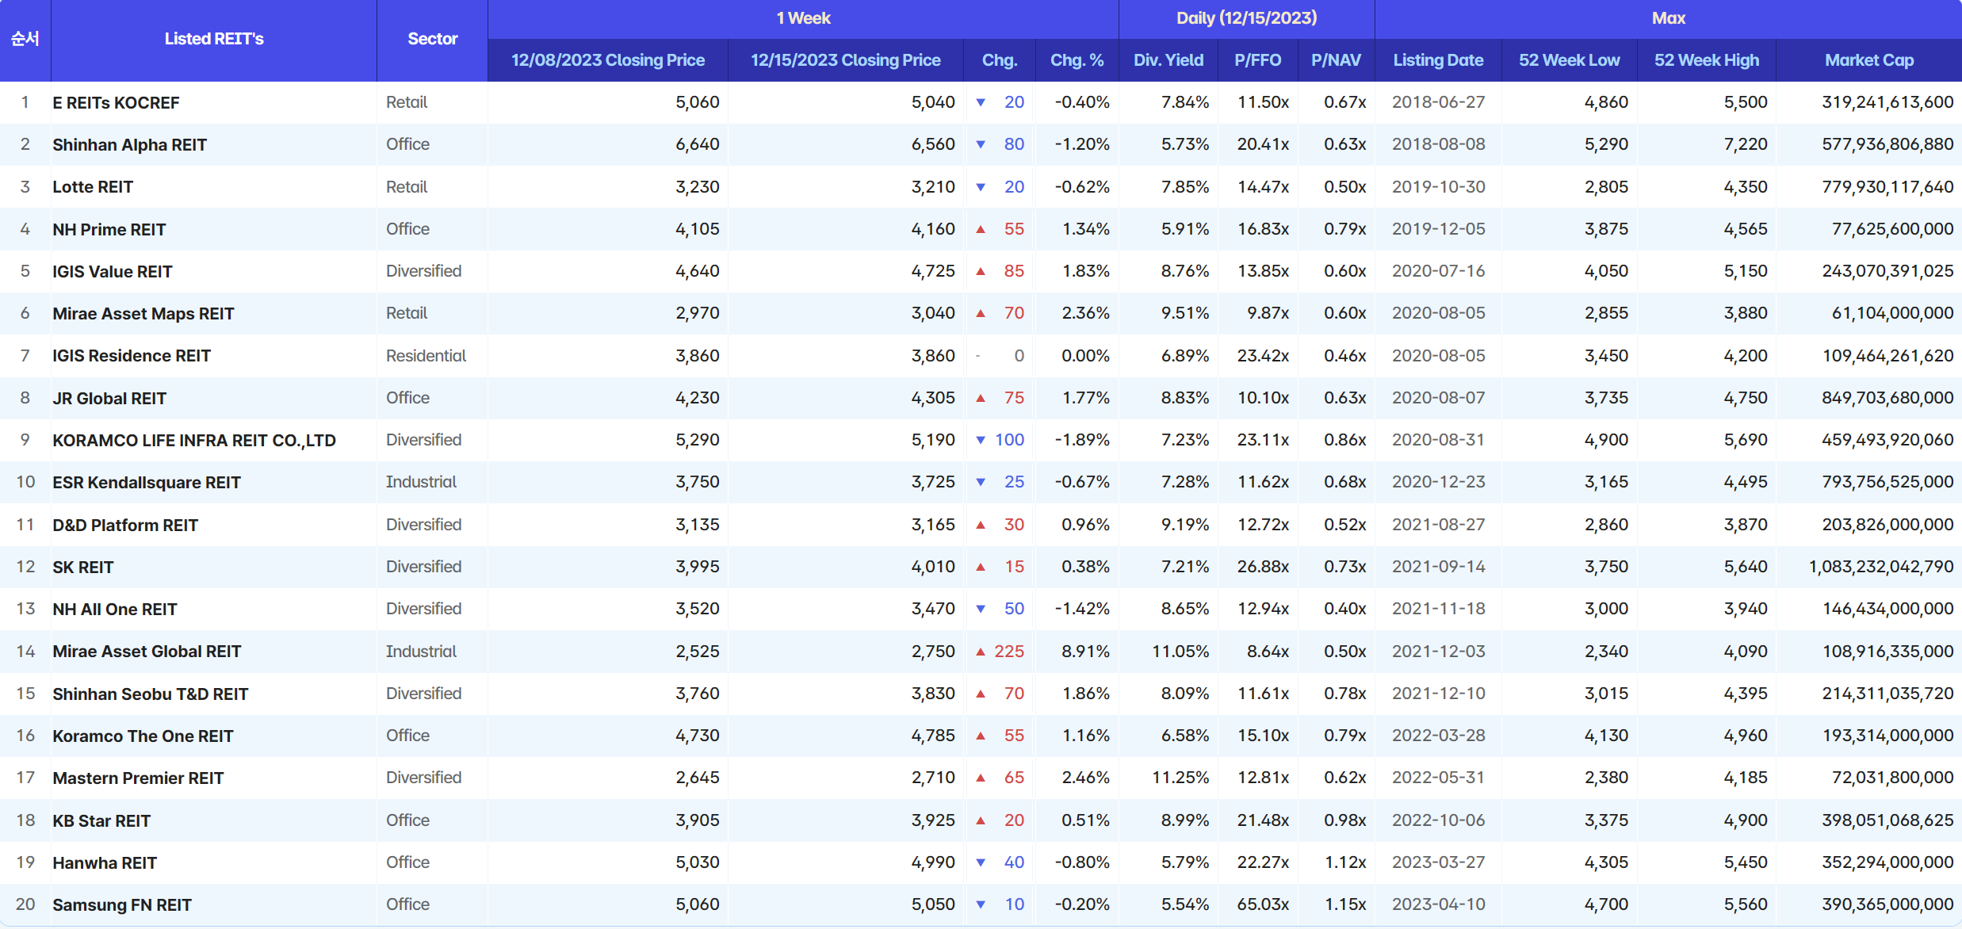This screenshot has height=929, width=1962.
Task: Click the down arrow in ESR Kendallsquare REIT row
Action: (981, 482)
